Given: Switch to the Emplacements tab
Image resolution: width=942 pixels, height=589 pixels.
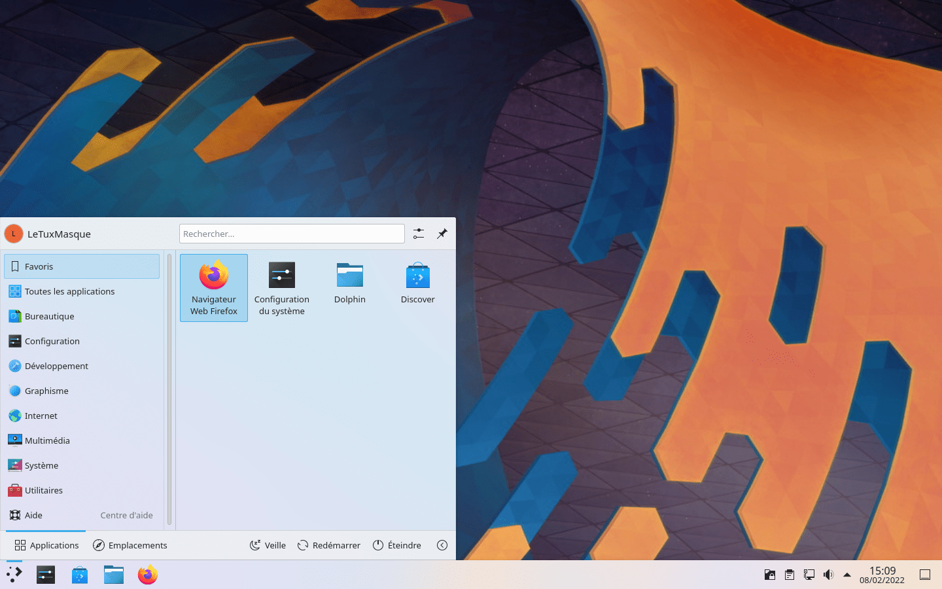Looking at the screenshot, I should point(130,545).
